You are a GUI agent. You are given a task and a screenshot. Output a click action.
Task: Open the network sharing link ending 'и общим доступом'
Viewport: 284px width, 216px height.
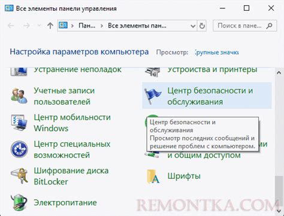[204, 155]
